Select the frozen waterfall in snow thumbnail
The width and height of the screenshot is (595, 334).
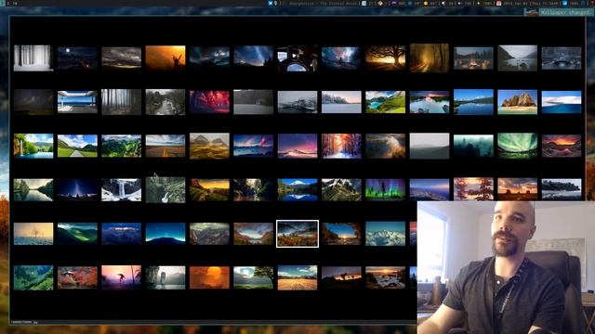point(122,189)
